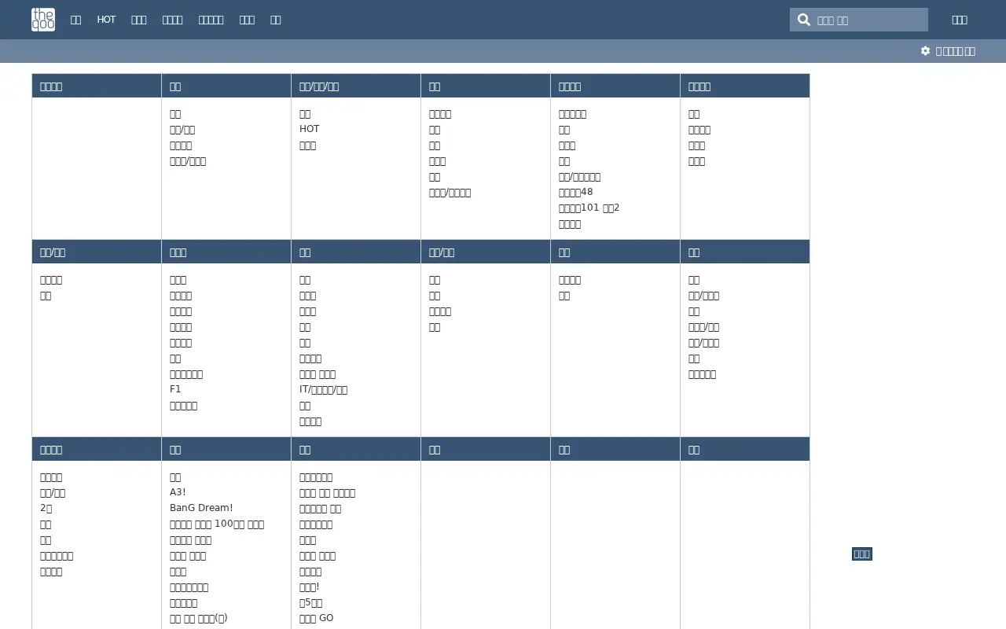Open the F1 board link
The width and height of the screenshot is (1006, 629).
tap(175, 389)
